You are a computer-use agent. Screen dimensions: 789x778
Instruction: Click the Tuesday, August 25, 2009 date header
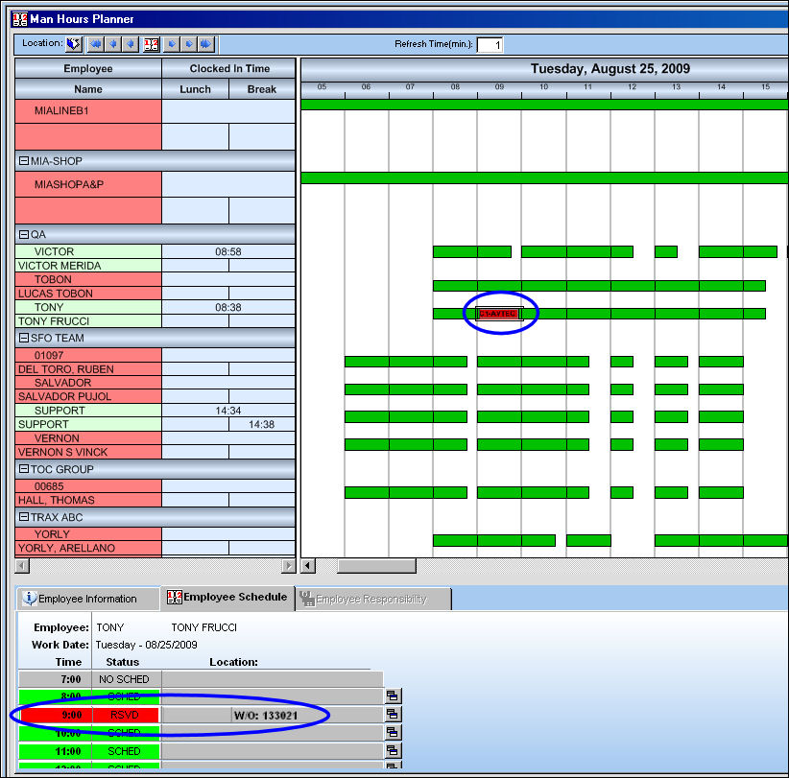[x=610, y=69]
